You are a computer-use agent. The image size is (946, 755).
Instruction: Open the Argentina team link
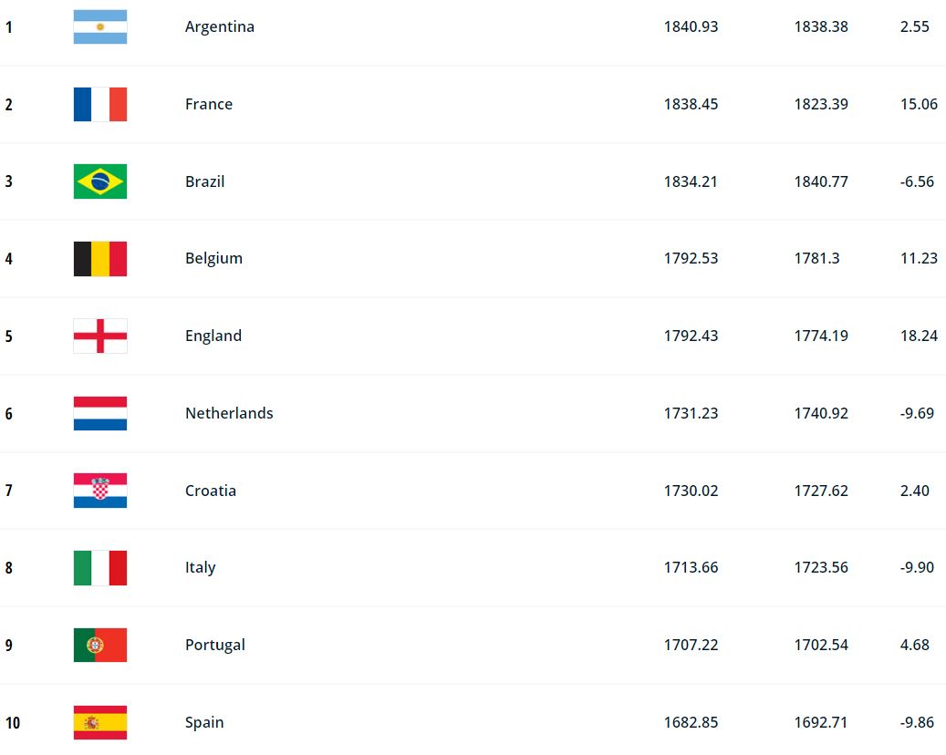pyautogui.click(x=220, y=27)
